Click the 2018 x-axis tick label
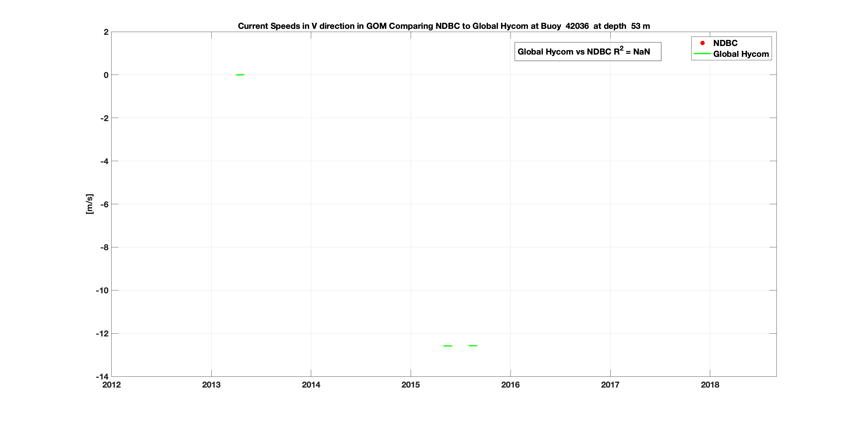Viewport: 858px width, 423px height. (x=710, y=385)
